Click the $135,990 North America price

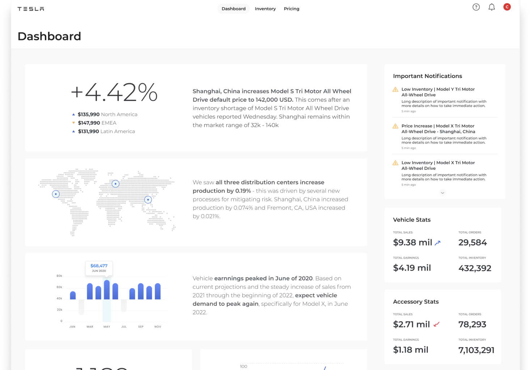coord(89,114)
